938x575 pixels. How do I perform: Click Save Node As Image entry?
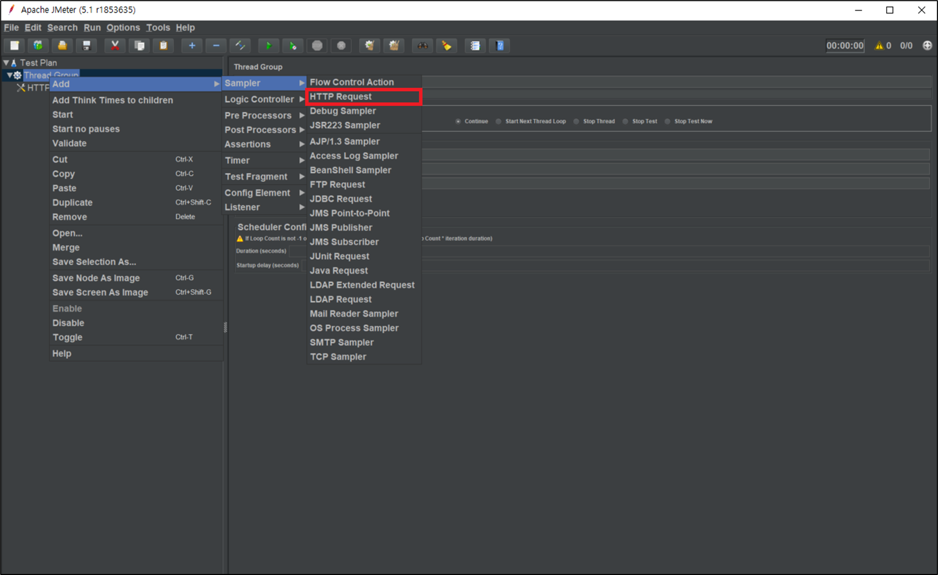[136, 278]
